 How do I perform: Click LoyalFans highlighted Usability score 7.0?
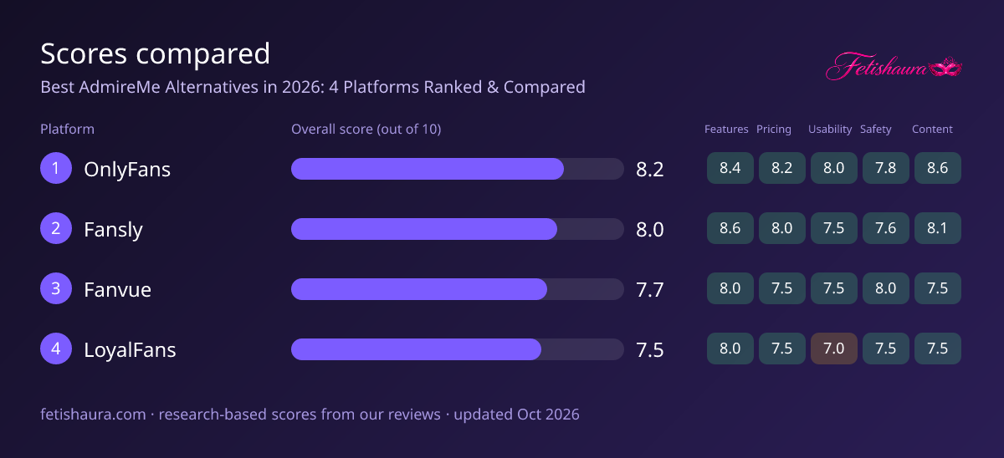(834, 349)
